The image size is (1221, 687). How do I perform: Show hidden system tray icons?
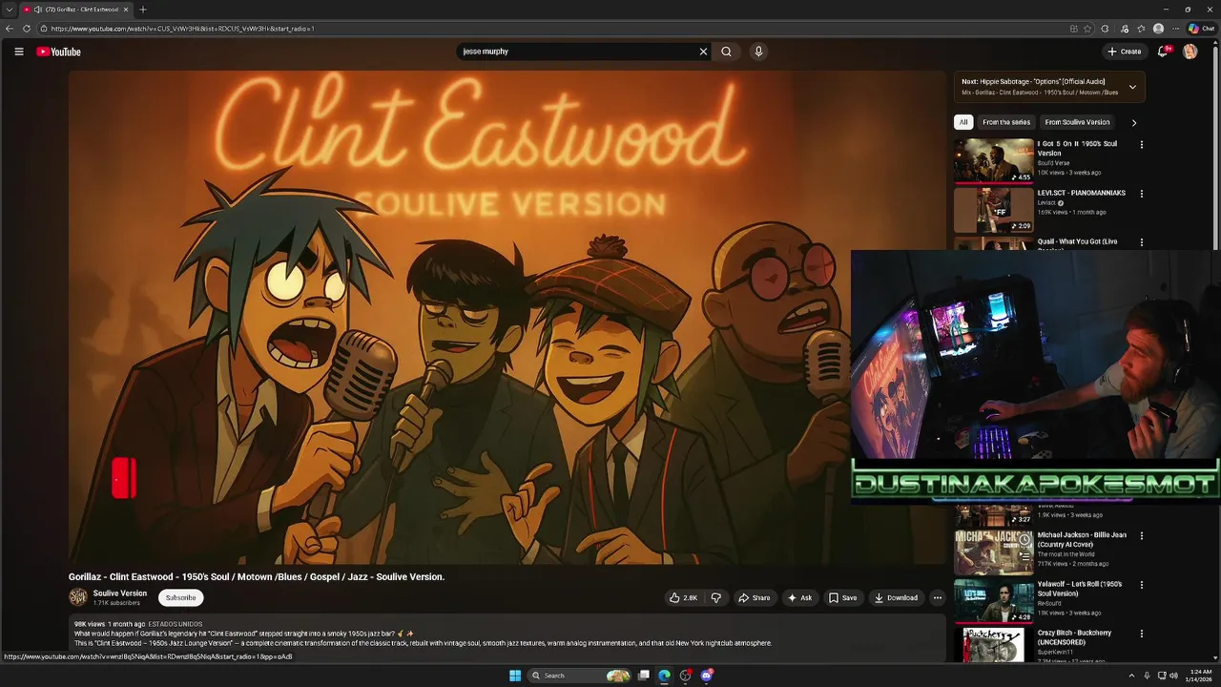[1132, 676]
